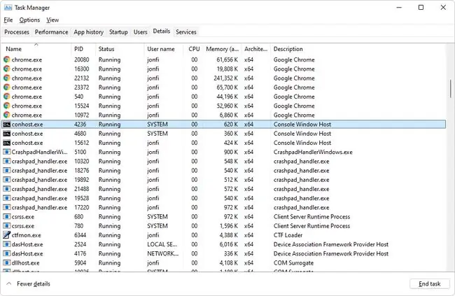The width and height of the screenshot is (455, 296).
Task: Select the Console Window Host description of PID 4236
Action: point(302,125)
